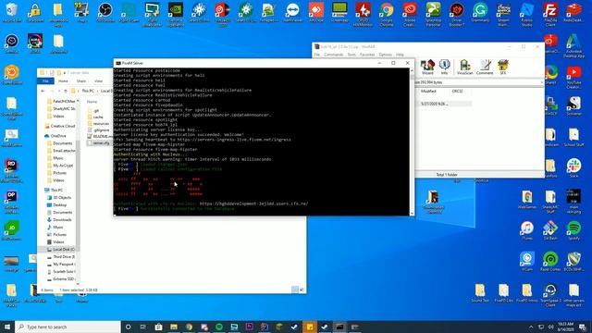Select Third Drive in navigation pane
The width and height of the screenshot is (592, 333).
tap(61, 257)
